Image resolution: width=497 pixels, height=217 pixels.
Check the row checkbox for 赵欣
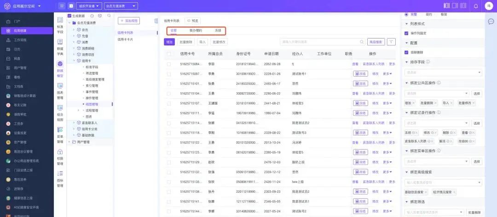tap(168, 162)
